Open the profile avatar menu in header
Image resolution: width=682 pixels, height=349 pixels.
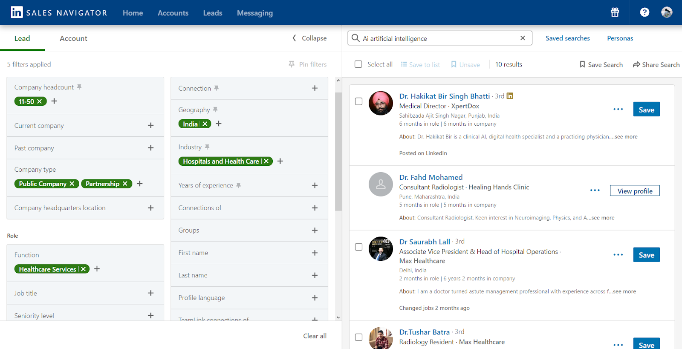667,12
